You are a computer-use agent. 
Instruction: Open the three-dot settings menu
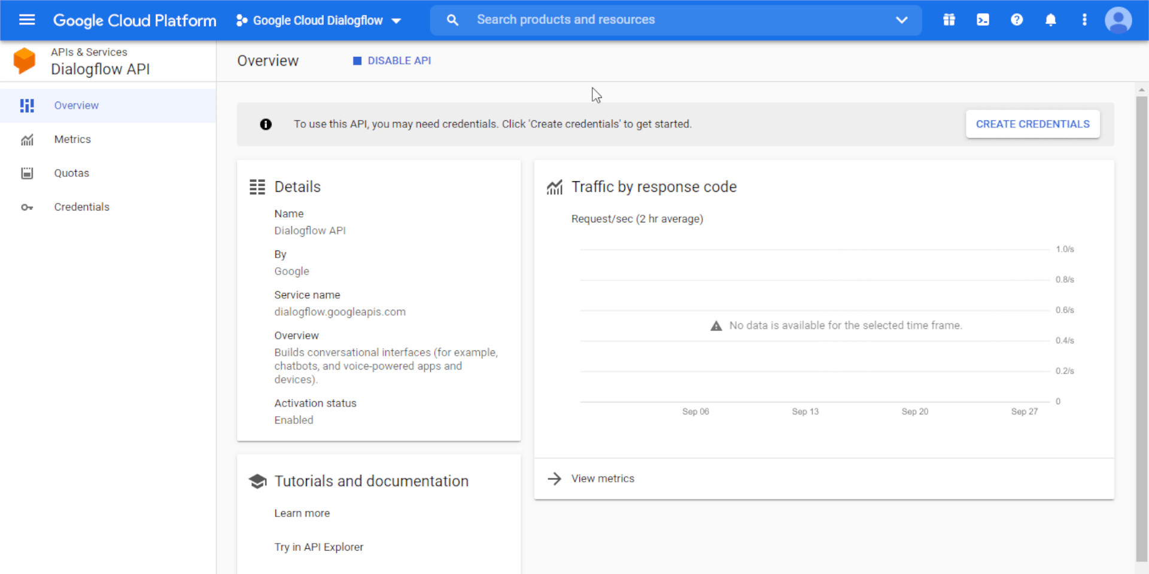[1084, 20]
